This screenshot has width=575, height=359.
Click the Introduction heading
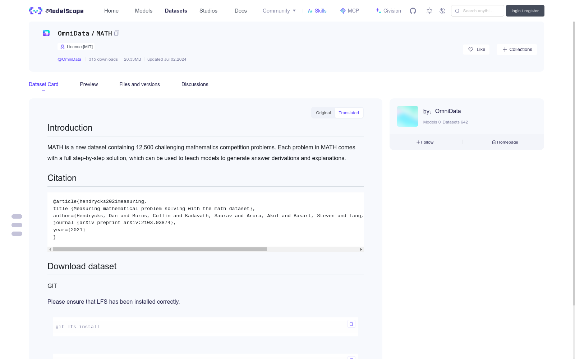[70, 128]
